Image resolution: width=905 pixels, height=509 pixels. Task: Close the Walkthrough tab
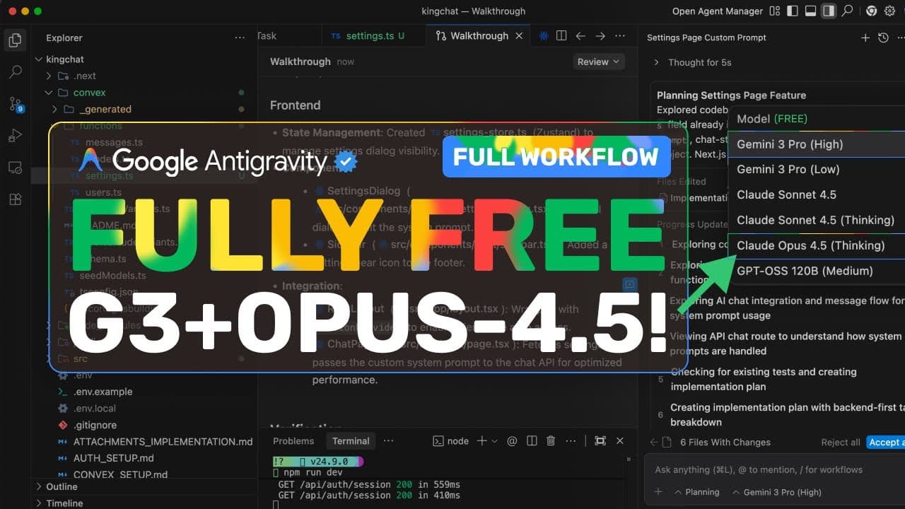point(520,36)
